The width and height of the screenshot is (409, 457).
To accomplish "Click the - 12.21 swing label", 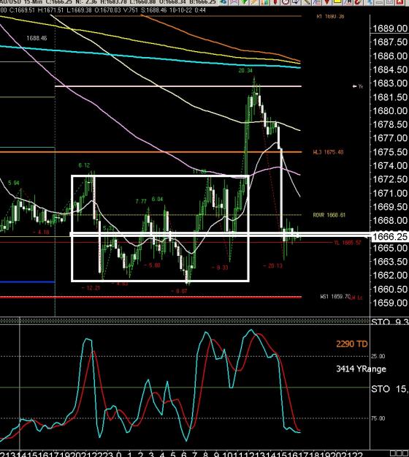I will pos(91,288).
